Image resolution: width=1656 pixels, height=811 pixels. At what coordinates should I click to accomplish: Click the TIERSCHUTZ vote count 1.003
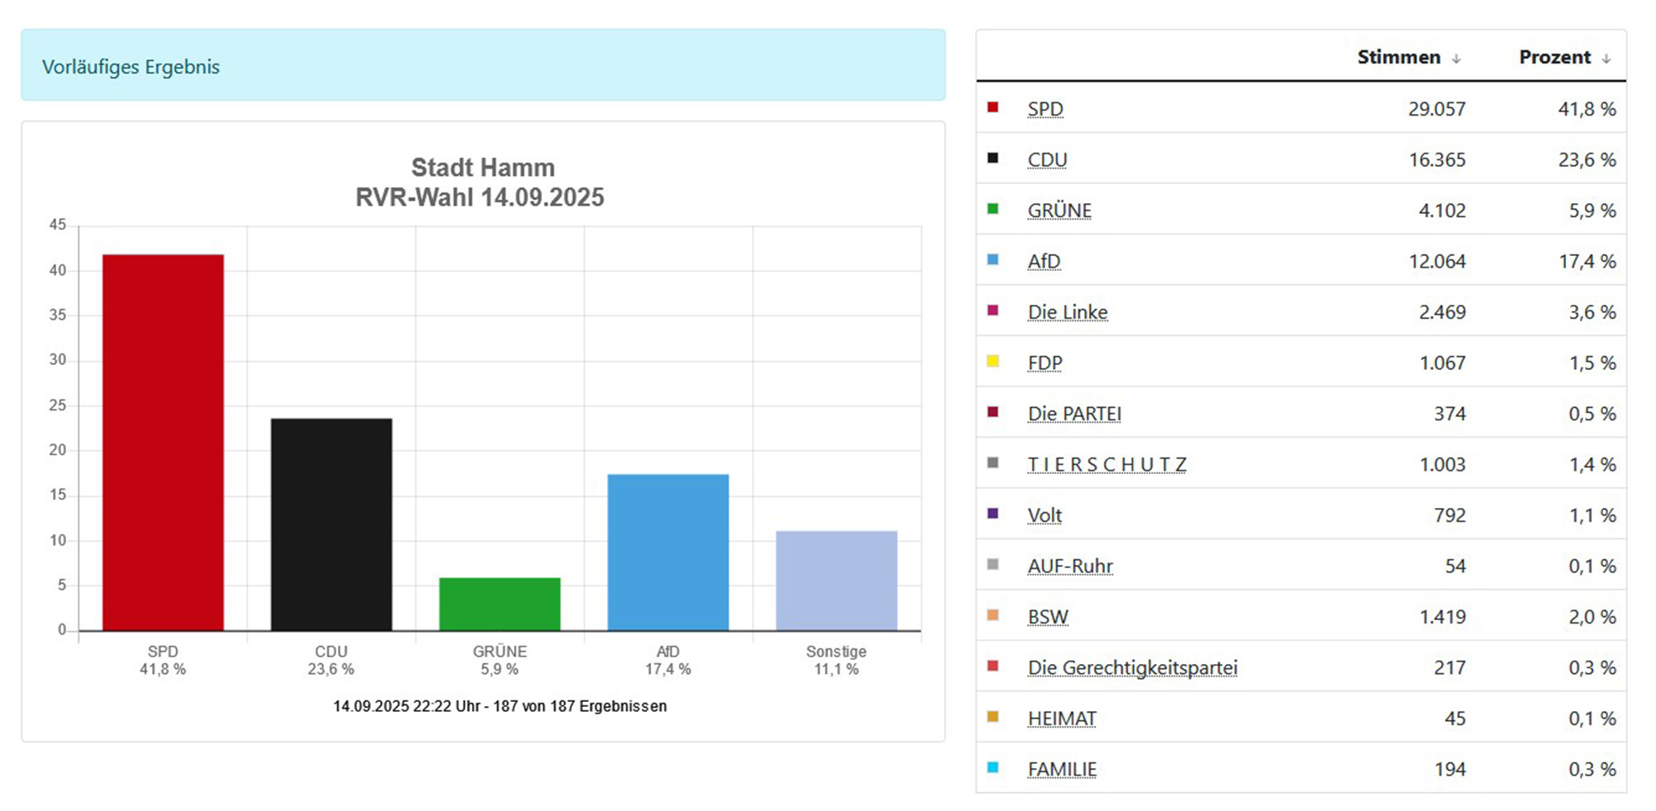pyautogui.click(x=1443, y=464)
